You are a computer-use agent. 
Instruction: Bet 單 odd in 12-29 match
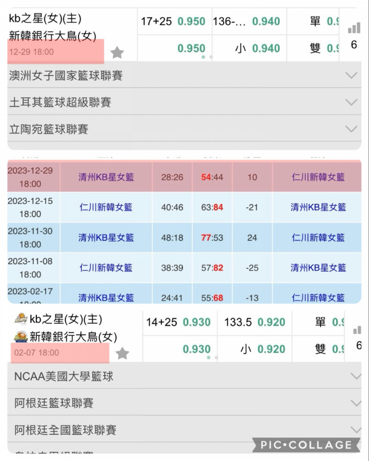[313, 21]
